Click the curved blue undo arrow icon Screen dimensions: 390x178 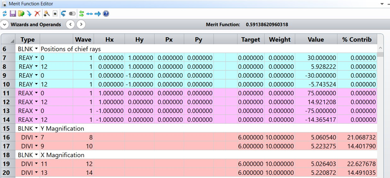coord(64,14)
